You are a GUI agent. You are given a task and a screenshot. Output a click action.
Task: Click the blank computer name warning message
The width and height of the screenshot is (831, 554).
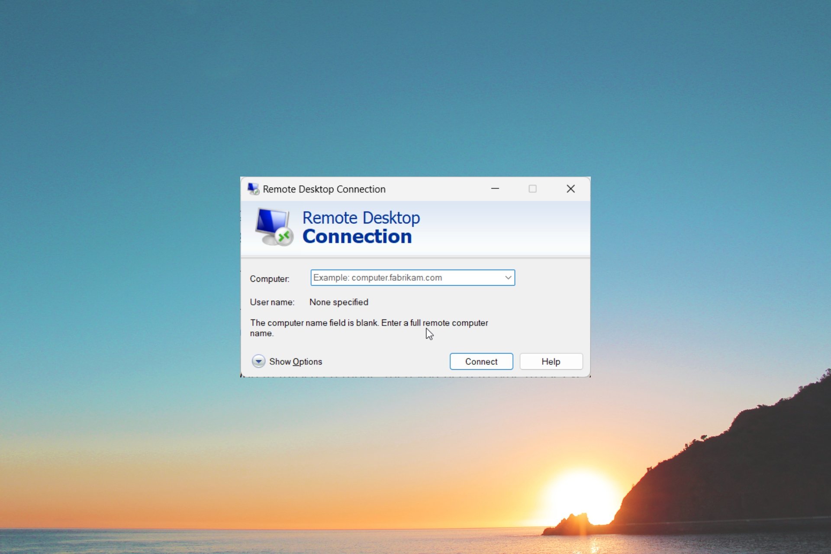[369, 328]
